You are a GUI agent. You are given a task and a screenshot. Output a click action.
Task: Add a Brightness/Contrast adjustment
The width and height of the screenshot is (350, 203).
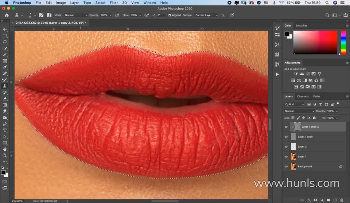(296, 74)
